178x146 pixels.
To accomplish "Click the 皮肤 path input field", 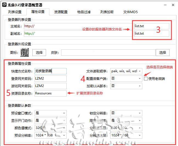I will (108, 52).
